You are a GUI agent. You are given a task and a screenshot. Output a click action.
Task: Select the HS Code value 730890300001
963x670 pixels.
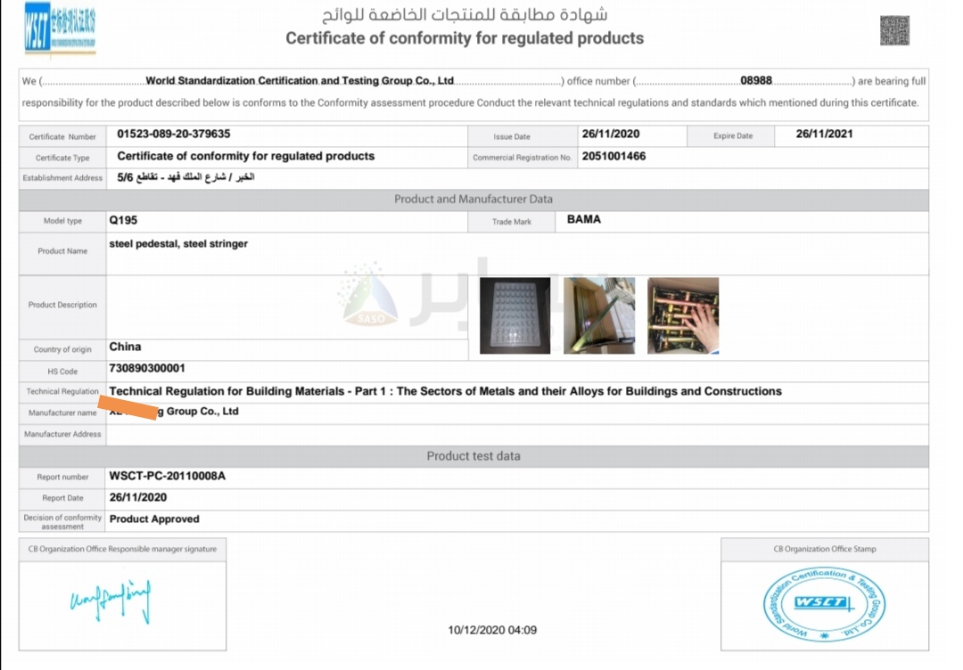[x=147, y=368]
